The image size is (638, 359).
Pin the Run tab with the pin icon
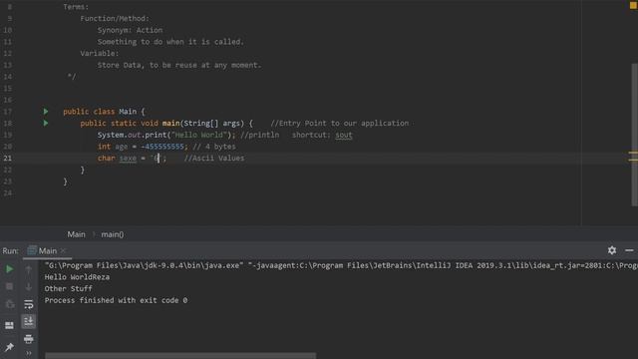click(x=9, y=347)
